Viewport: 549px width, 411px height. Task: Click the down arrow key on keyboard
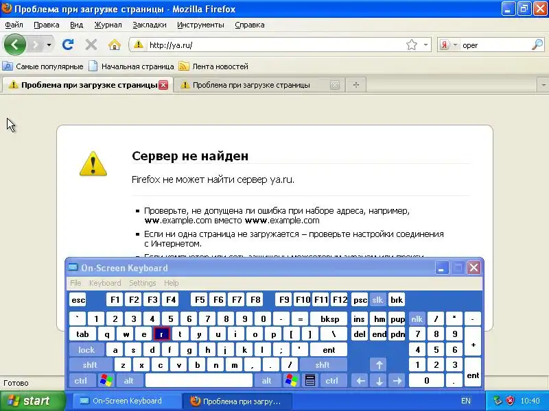[379, 380]
